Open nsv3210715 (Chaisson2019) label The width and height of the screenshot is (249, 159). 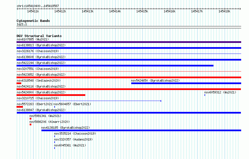38,98
